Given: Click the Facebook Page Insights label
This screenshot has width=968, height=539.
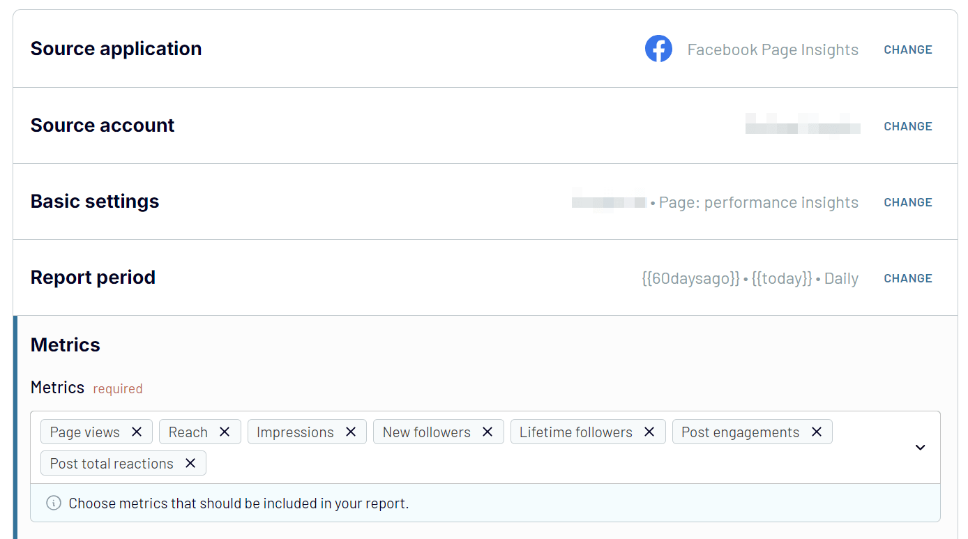Looking at the screenshot, I should [773, 50].
